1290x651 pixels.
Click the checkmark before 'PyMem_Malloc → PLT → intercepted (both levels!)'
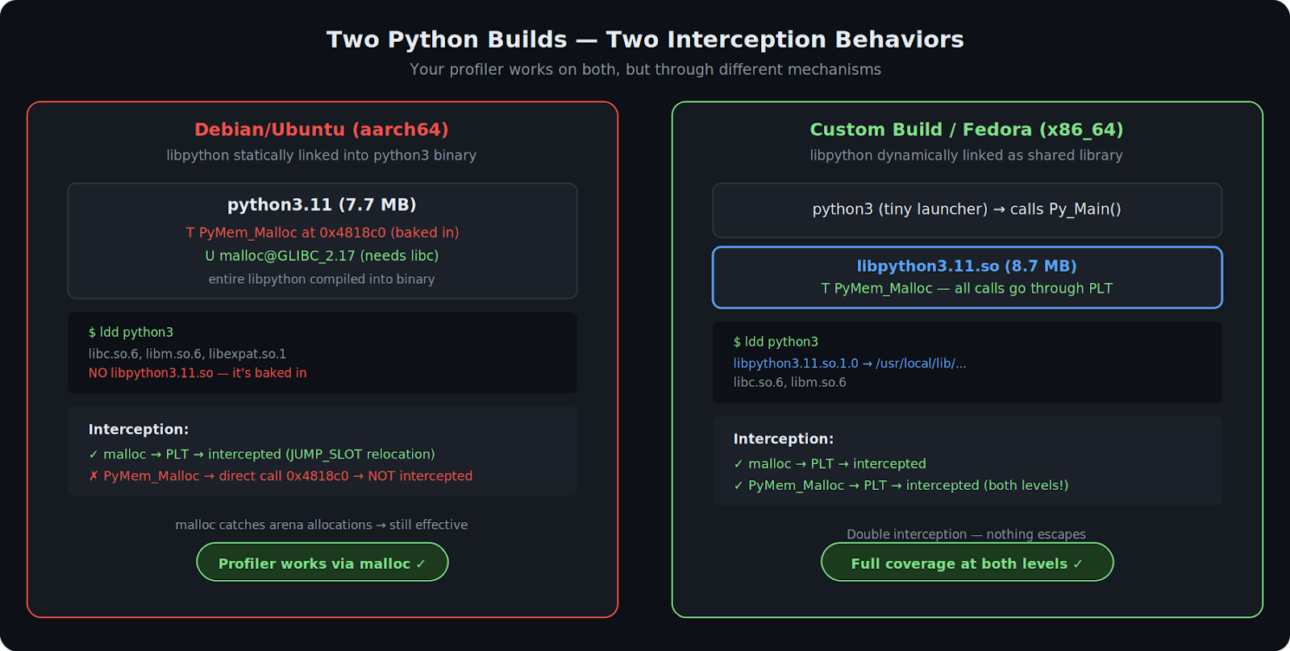pos(739,486)
